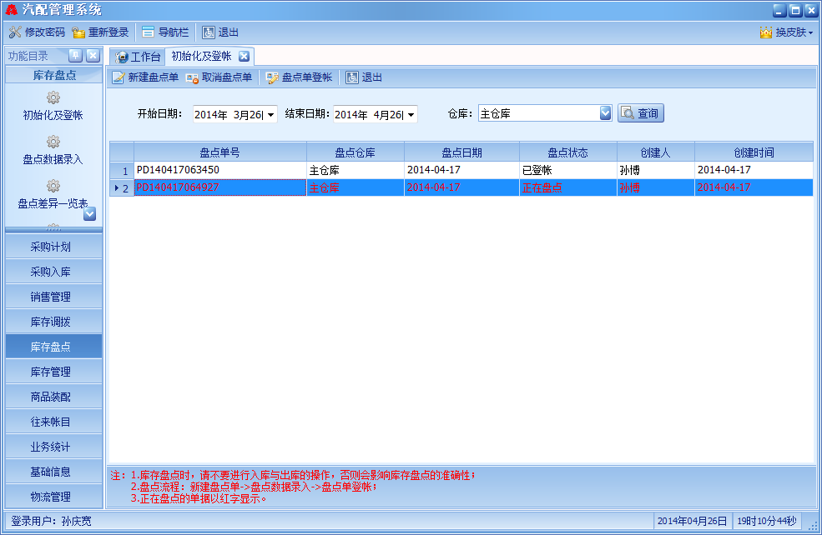Close the 初始化及登帐 tab
The width and height of the screenshot is (822, 535).
244,57
